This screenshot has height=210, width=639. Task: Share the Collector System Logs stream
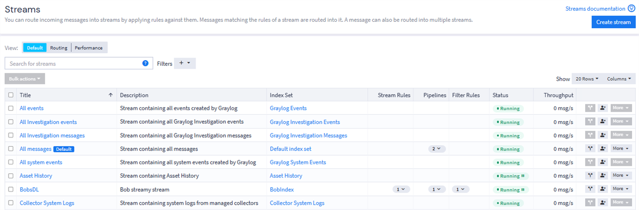tap(603, 202)
